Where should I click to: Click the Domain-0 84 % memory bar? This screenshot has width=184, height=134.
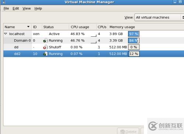tap(134, 40)
